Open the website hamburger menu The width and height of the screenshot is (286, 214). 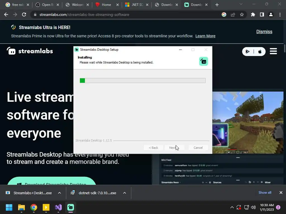pyautogui.click(x=273, y=51)
